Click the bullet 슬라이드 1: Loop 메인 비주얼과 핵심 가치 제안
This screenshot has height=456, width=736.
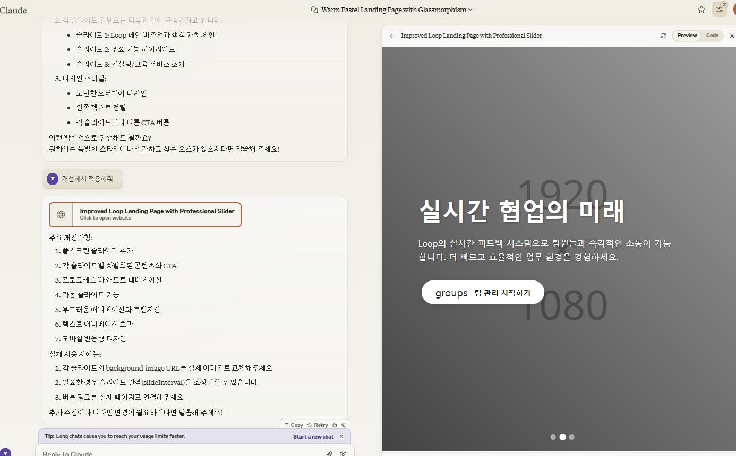[146, 35]
